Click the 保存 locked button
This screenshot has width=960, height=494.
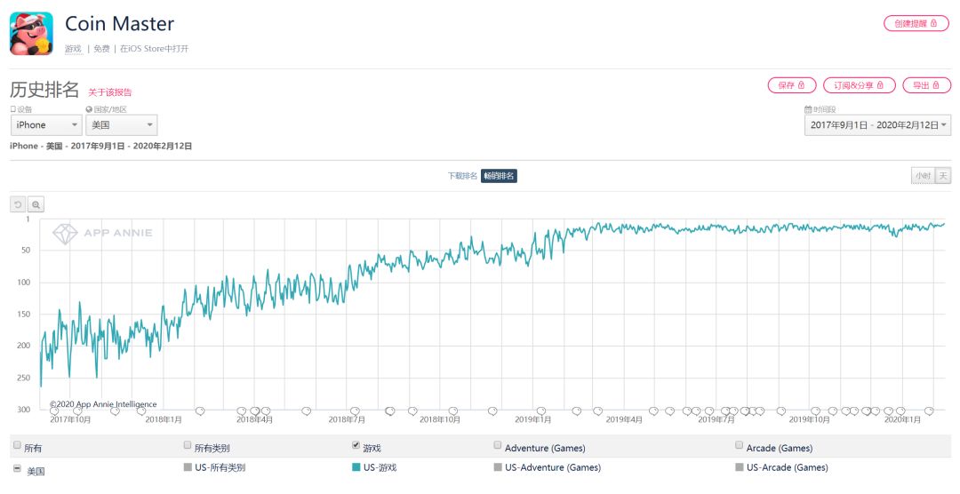[x=791, y=85]
